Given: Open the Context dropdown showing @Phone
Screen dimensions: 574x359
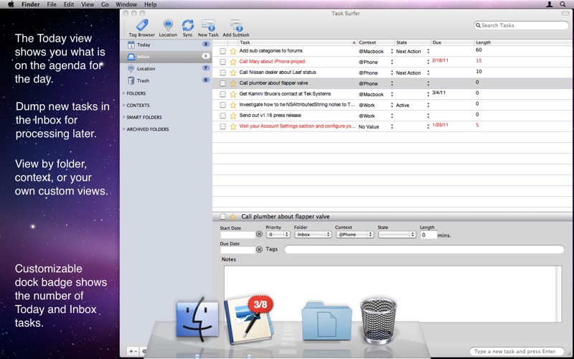Looking at the screenshot, I should tap(354, 235).
